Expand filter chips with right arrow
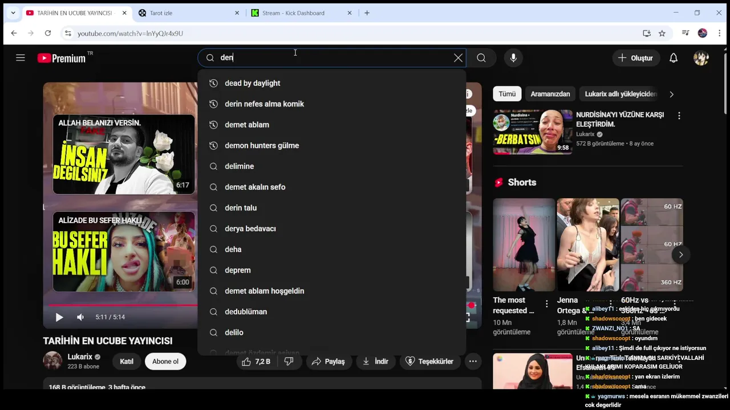730x410 pixels. click(671, 94)
